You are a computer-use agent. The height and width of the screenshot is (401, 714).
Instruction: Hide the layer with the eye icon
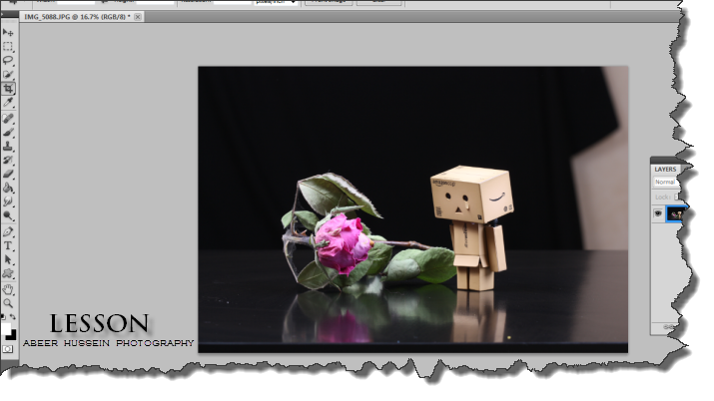click(657, 213)
